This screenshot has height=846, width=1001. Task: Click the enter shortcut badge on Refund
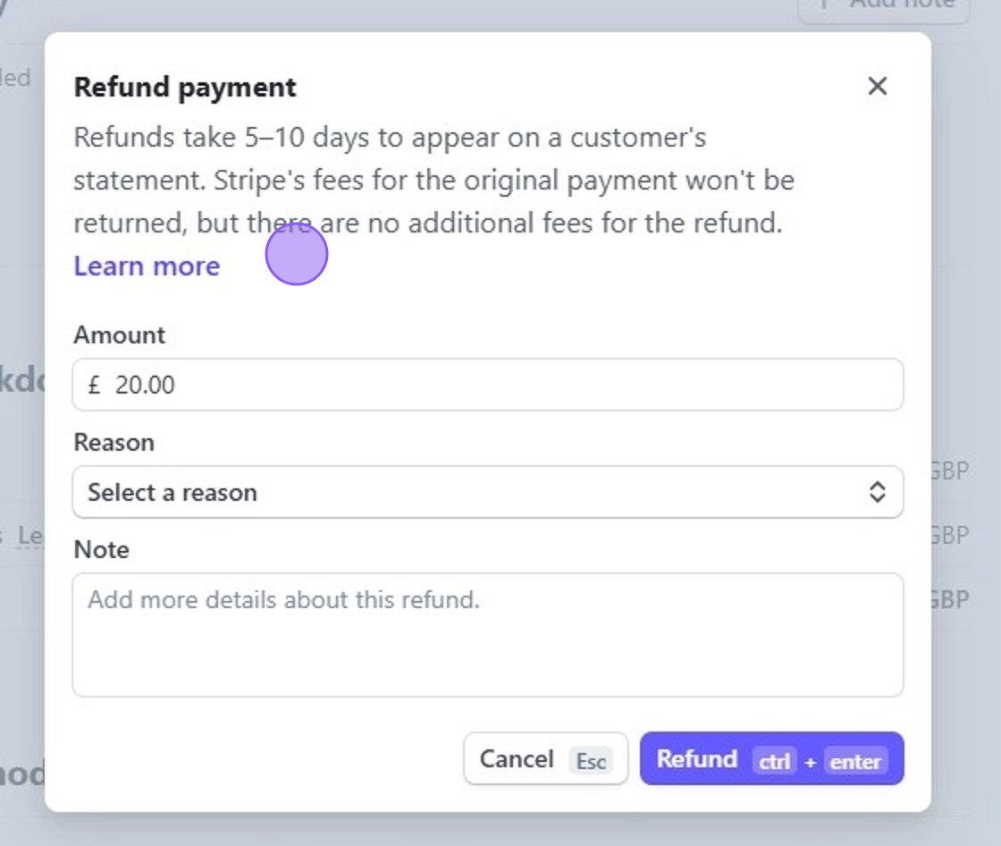click(x=855, y=760)
